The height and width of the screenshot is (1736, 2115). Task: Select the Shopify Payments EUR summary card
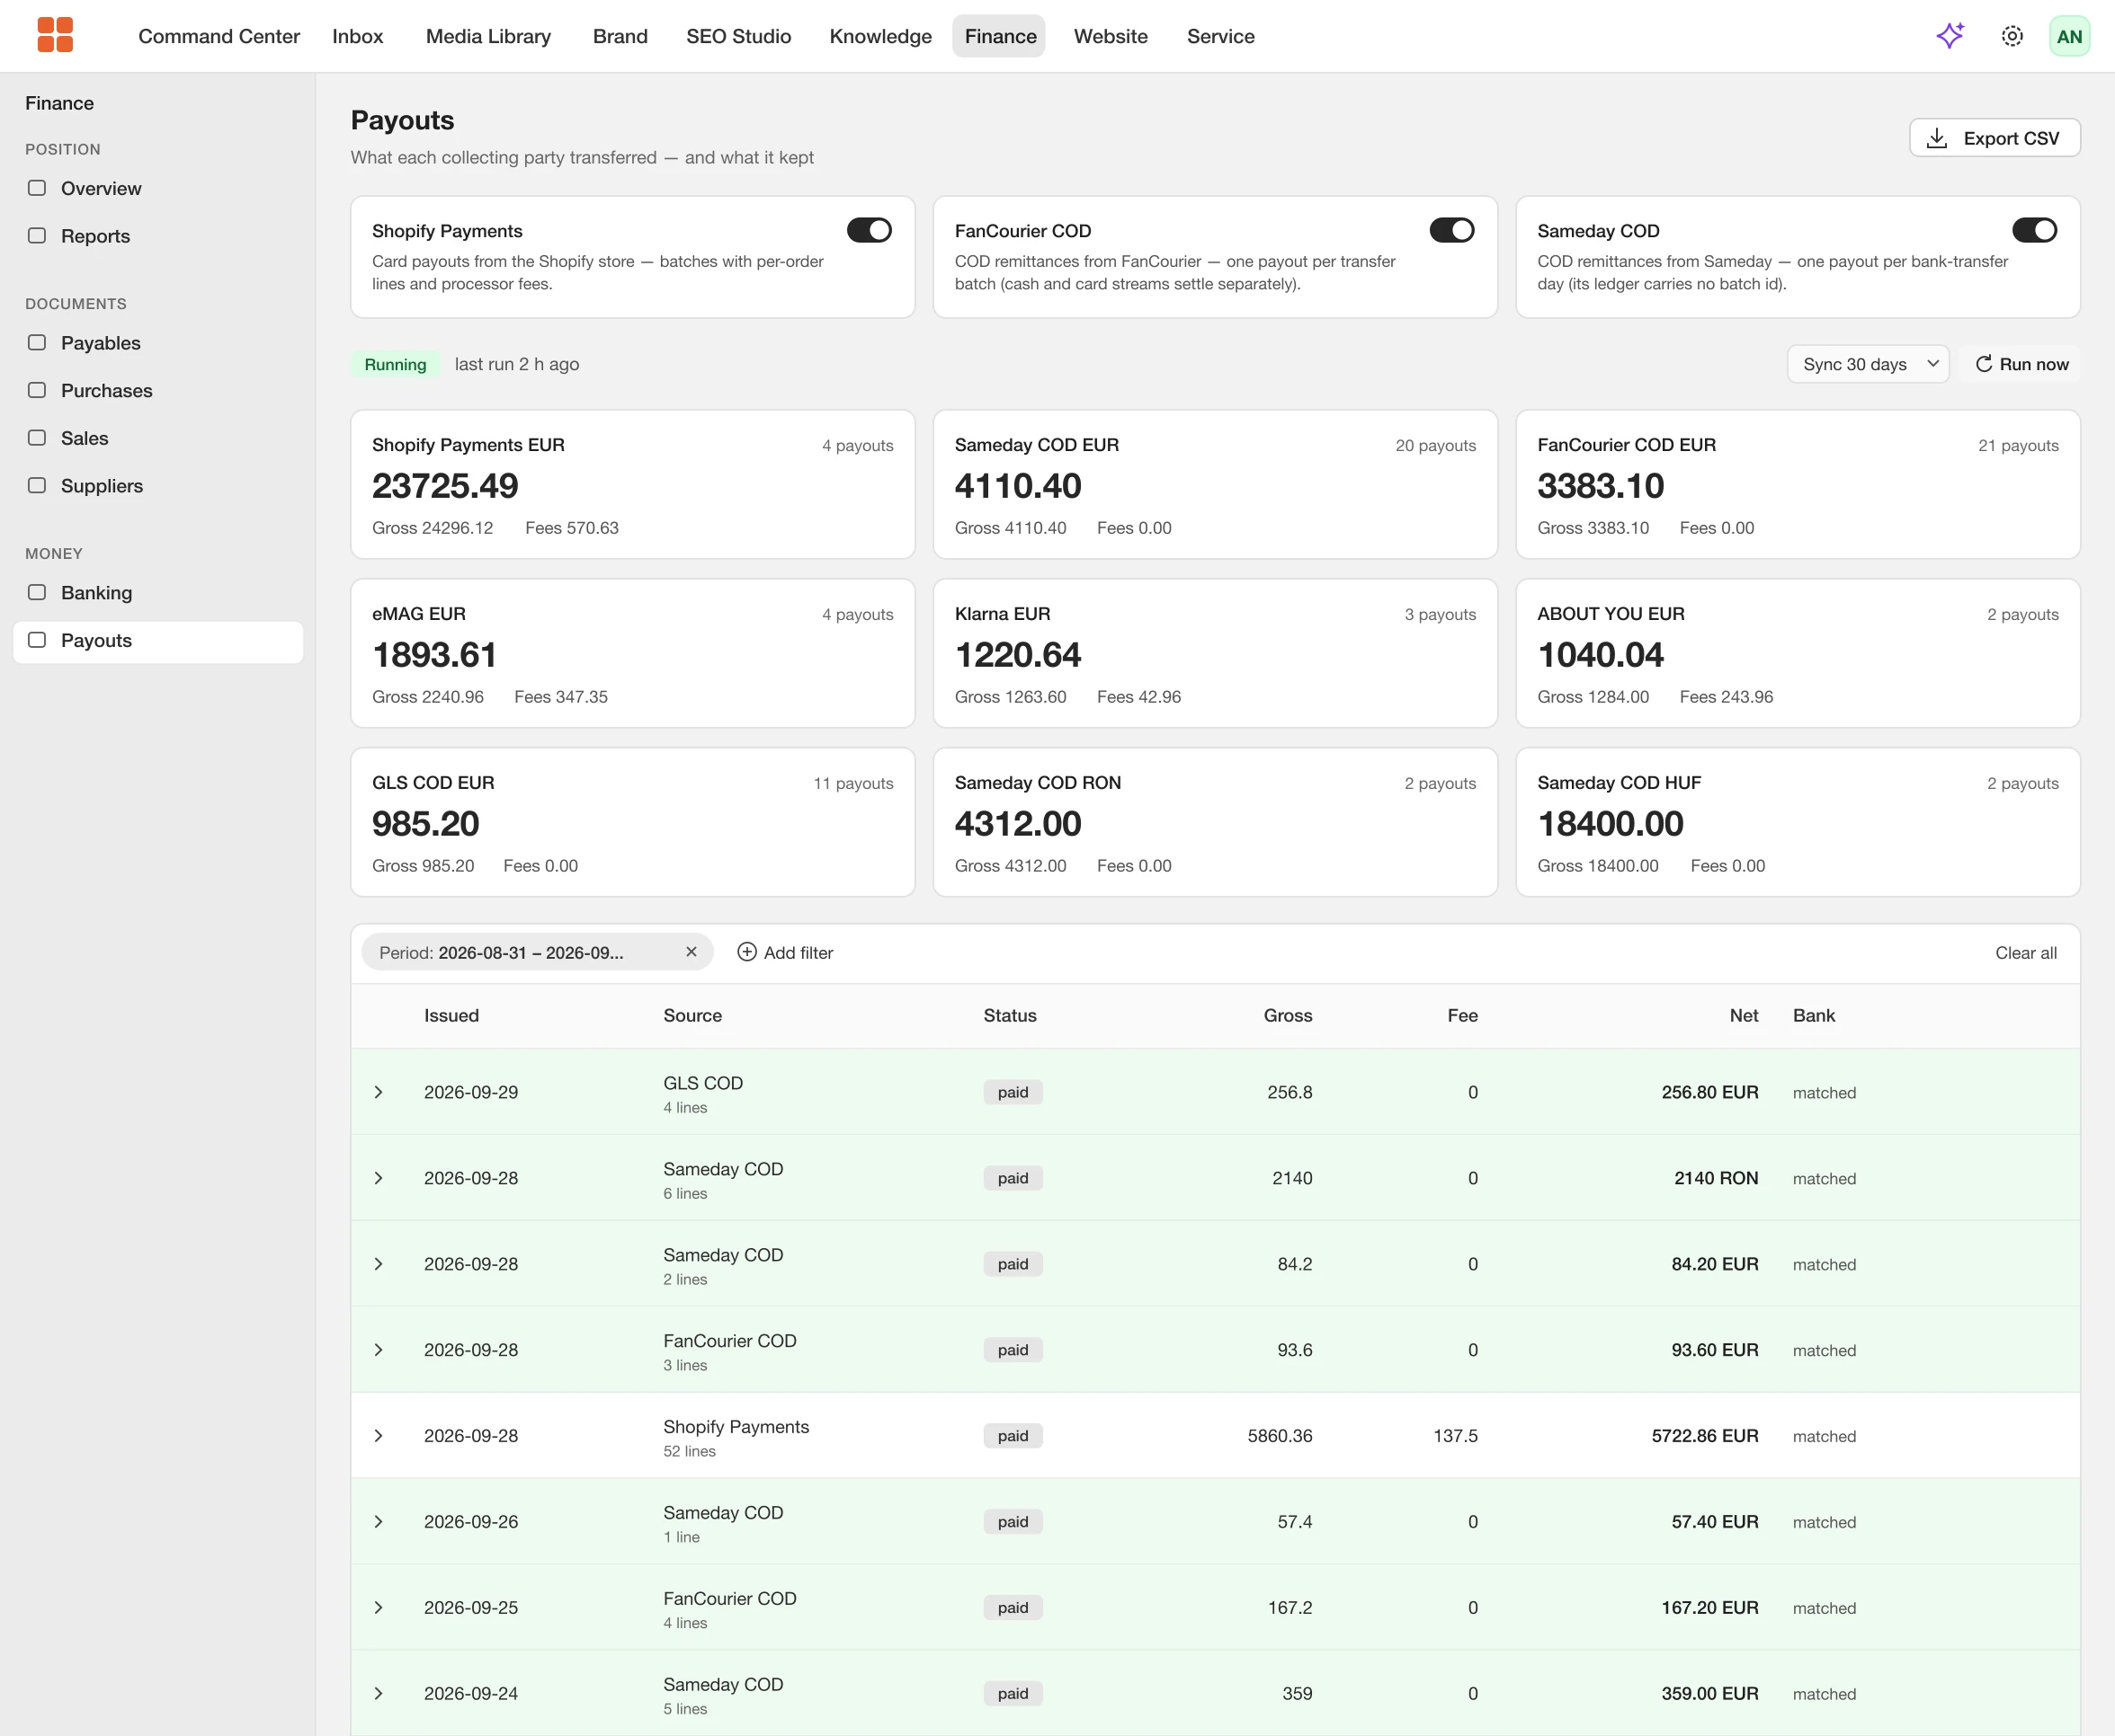[632, 484]
